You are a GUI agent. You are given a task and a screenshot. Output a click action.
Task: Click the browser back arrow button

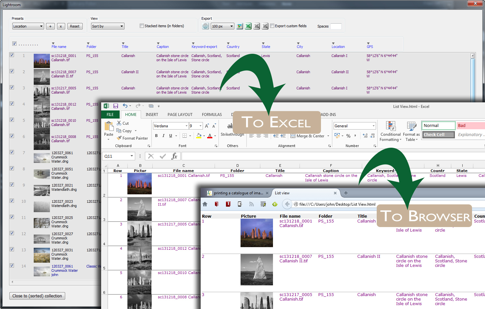click(287, 204)
